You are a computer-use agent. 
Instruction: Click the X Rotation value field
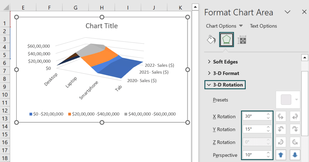click(x=254, y=116)
